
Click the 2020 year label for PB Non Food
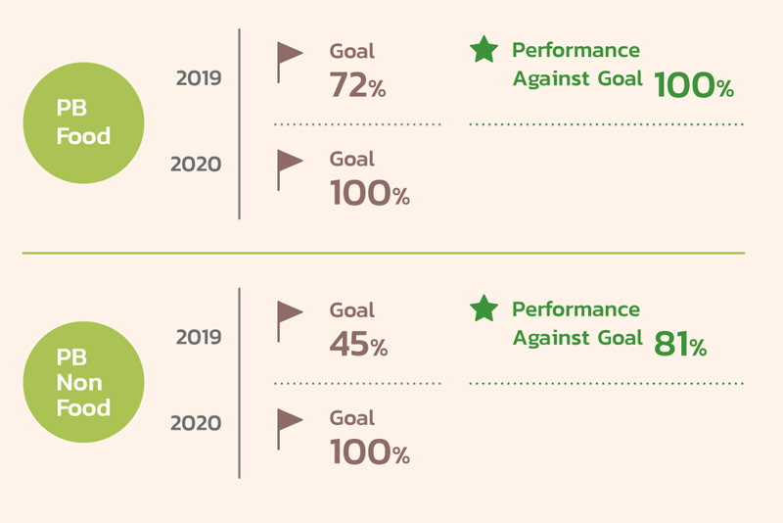coord(196,423)
